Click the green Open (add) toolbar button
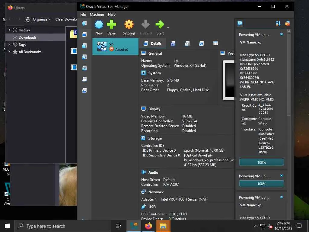The height and width of the screenshot is (232, 309). [x=112, y=27]
